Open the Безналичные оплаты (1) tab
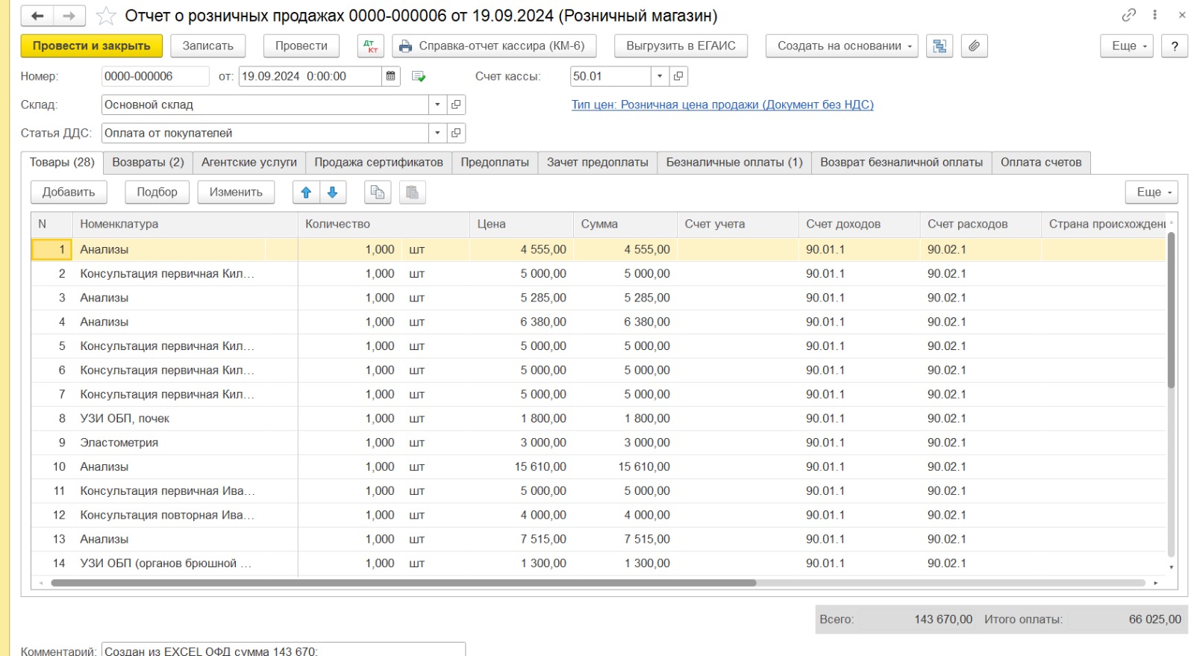 pos(734,163)
